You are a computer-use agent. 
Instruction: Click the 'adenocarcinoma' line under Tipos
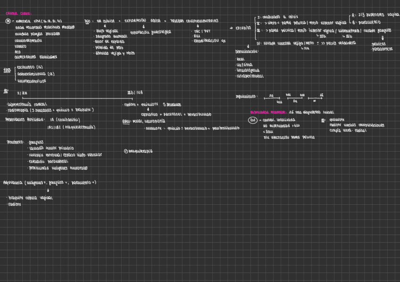(x=35, y=74)
